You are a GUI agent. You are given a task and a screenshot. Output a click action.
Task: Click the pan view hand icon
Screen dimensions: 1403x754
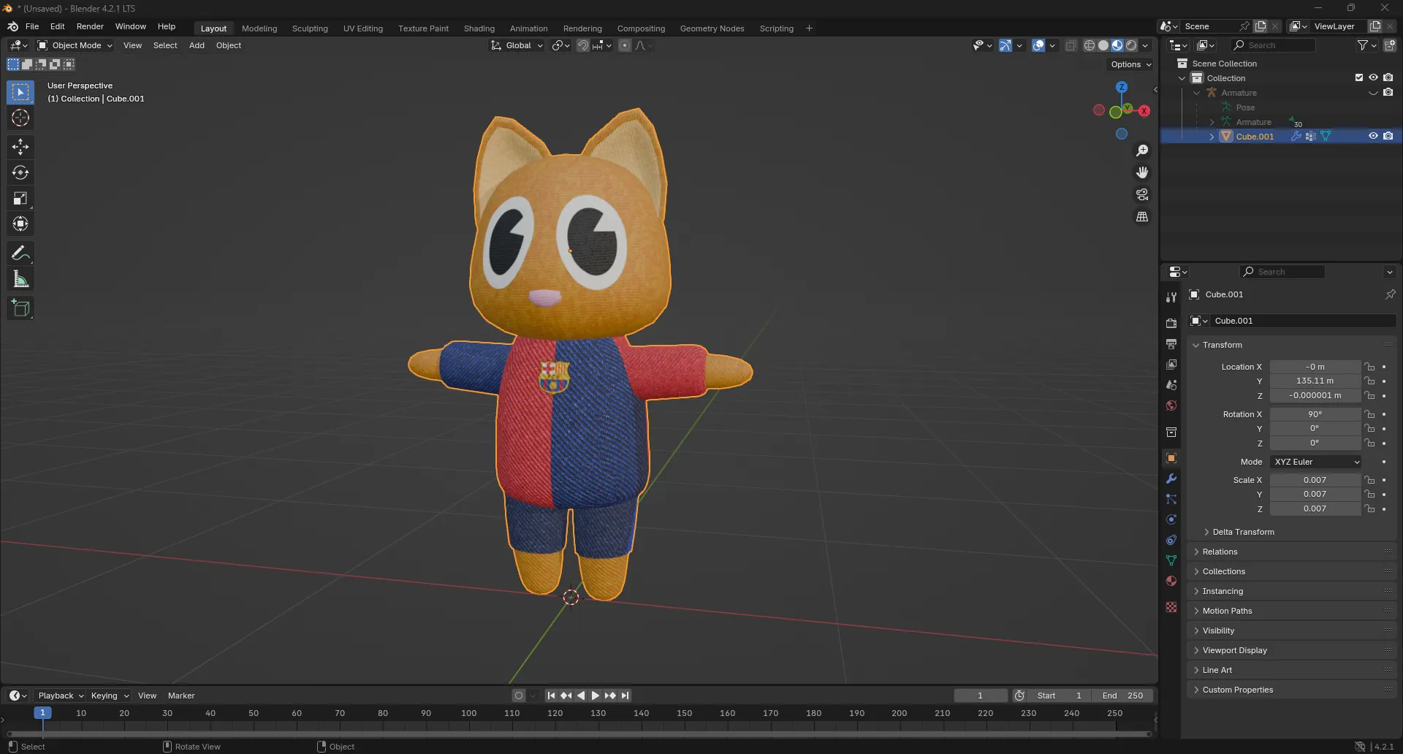[1142, 172]
